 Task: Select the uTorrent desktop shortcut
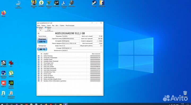click(x=11, y=74)
